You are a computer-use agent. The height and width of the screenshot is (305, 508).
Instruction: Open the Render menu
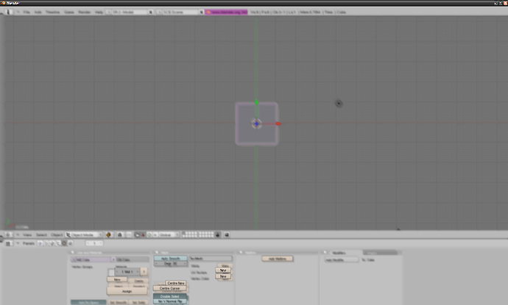(85, 12)
